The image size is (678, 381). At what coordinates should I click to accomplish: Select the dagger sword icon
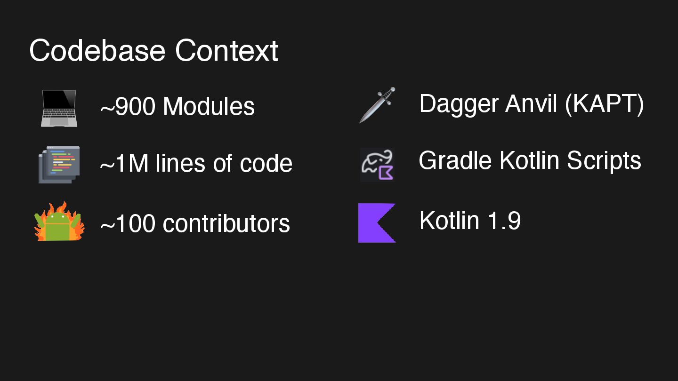click(377, 105)
